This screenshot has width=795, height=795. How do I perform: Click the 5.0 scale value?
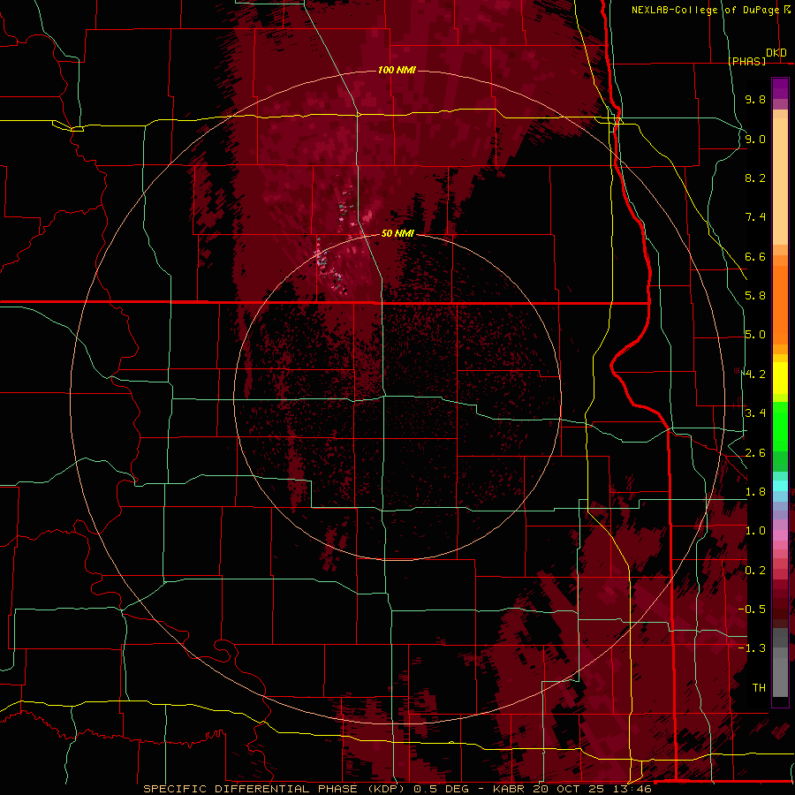tap(755, 335)
